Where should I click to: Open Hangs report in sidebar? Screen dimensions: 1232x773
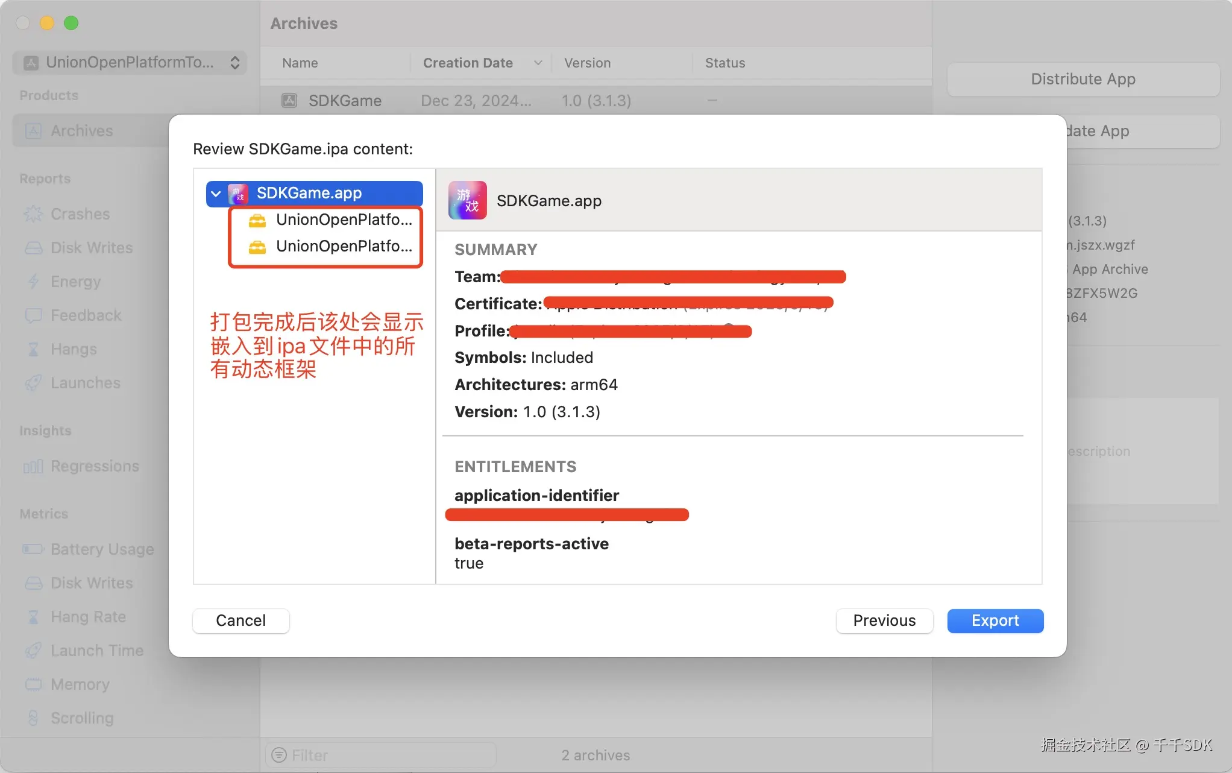pyautogui.click(x=74, y=349)
